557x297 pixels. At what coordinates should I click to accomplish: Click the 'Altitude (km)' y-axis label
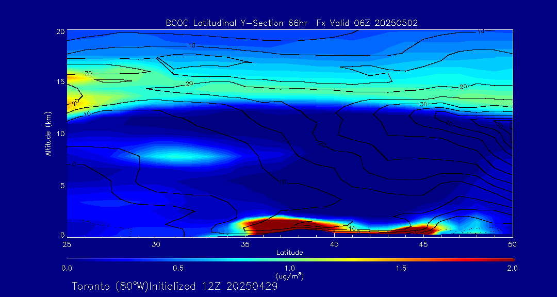[47, 134]
